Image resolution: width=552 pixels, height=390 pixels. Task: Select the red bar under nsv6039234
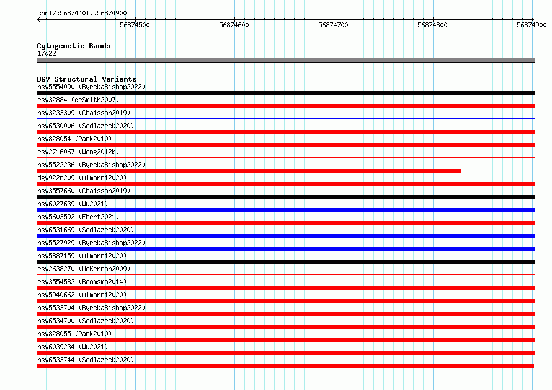[285, 353]
